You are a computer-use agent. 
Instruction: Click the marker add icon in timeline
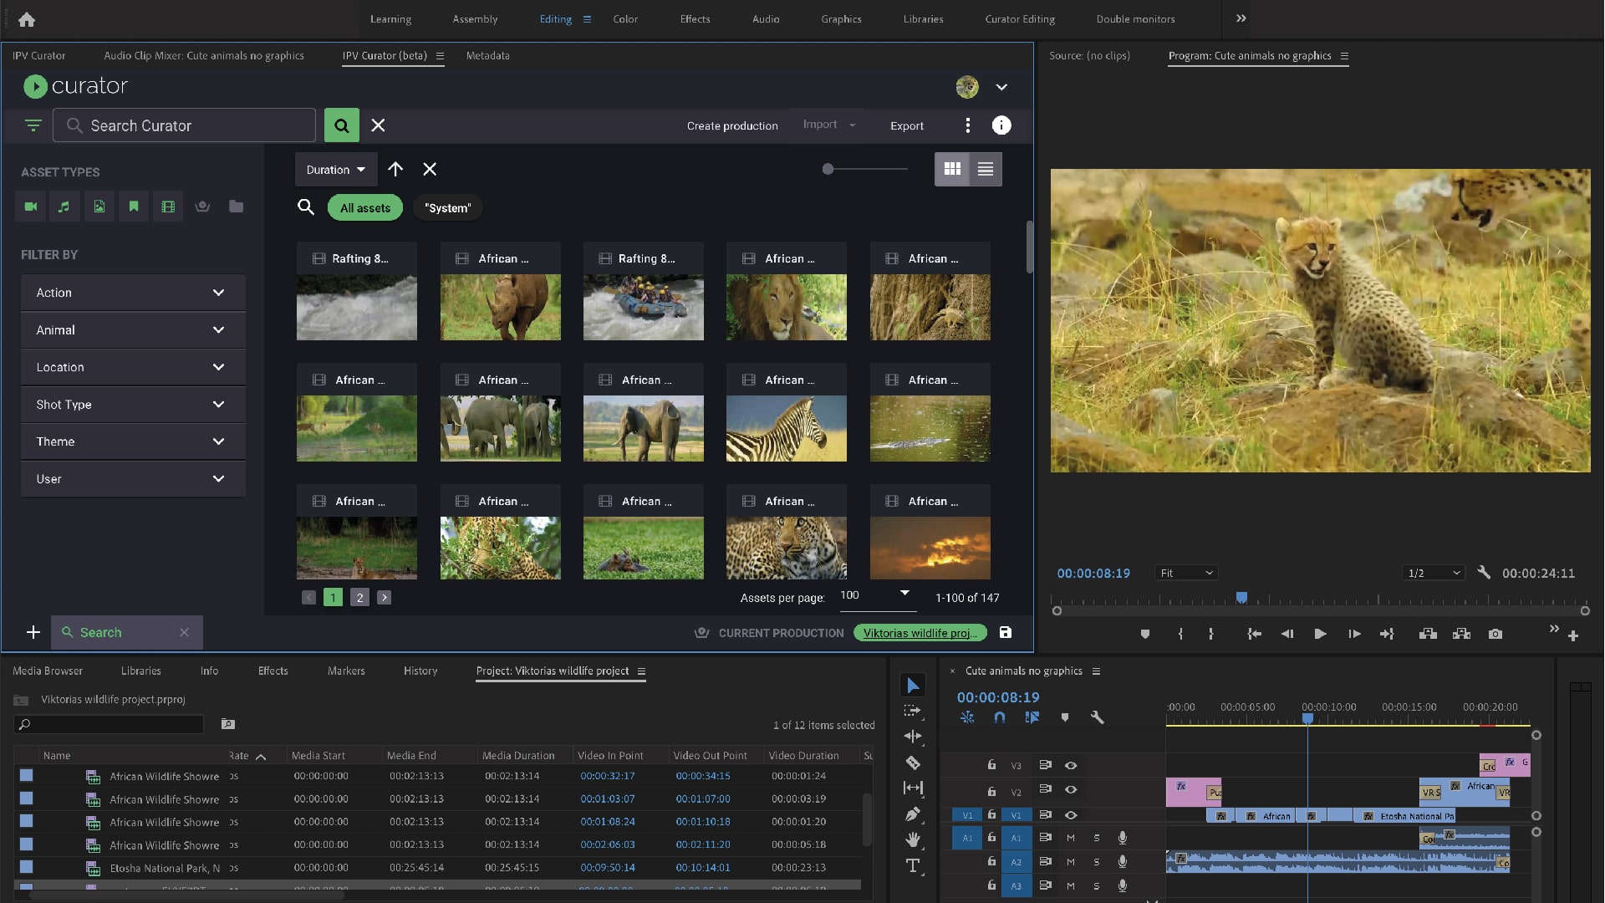click(1062, 717)
